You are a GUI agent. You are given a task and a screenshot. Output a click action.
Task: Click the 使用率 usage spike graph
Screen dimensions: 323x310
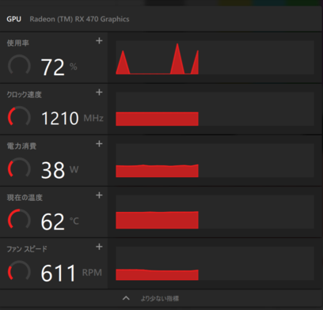(215, 58)
